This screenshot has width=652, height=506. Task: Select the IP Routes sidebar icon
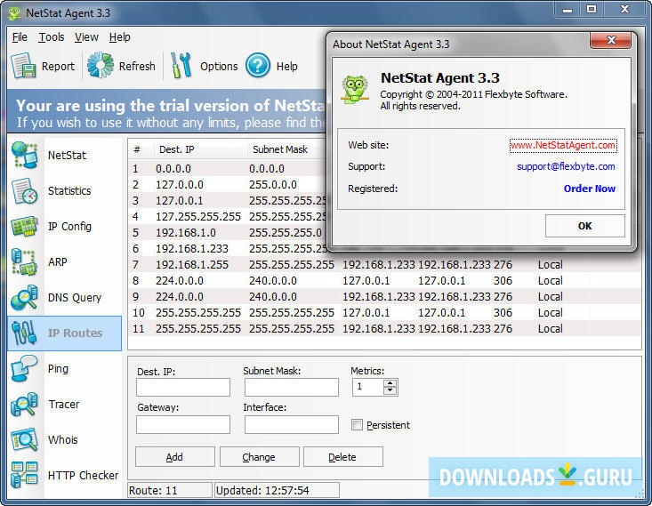click(x=25, y=333)
